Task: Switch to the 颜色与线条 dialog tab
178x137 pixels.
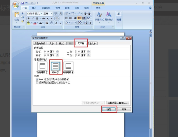Action: pyautogui.click(x=40, y=44)
